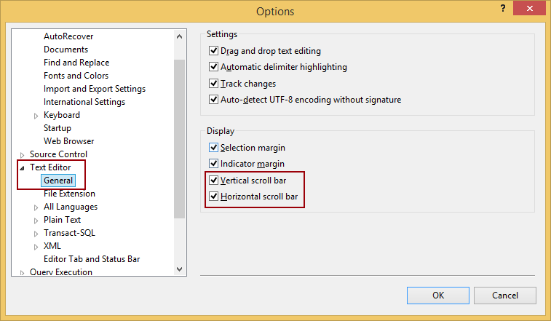The image size is (551, 321).
Task: Toggle Drag and drop text editing checkbox
Action: coord(214,51)
